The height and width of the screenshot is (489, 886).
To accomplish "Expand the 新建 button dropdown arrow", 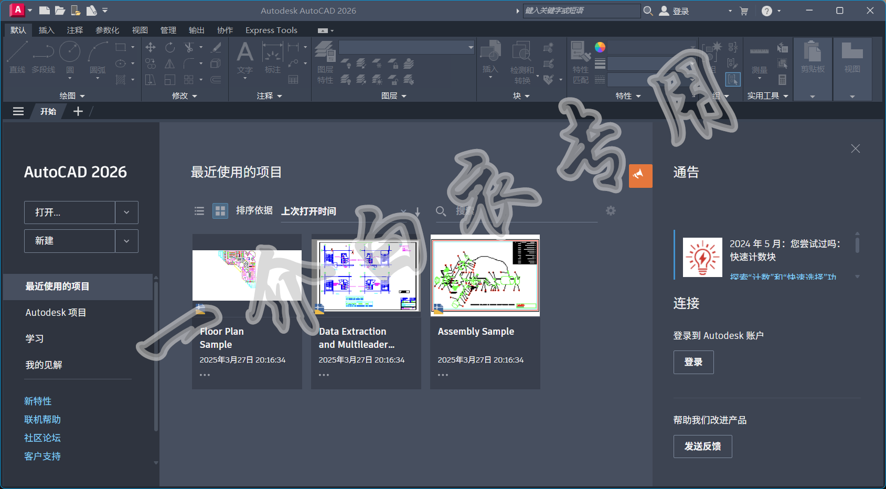I will (126, 241).
